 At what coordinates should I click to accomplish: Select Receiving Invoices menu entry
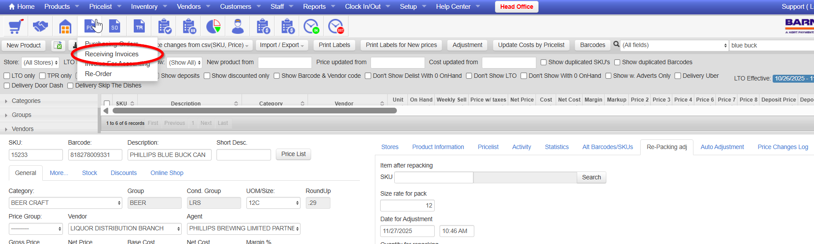click(x=112, y=54)
